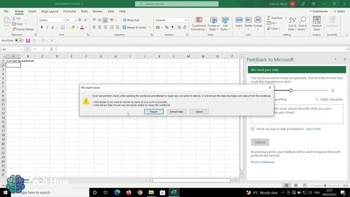Switch to the Formulas tab
The width and height of the screenshot is (350, 197).
point(69,11)
